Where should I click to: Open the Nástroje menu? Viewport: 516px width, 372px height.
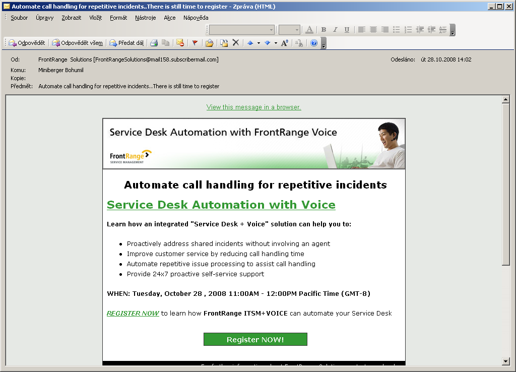(146, 18)
